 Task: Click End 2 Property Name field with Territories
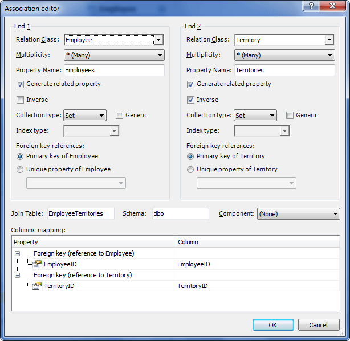[284, 70]
